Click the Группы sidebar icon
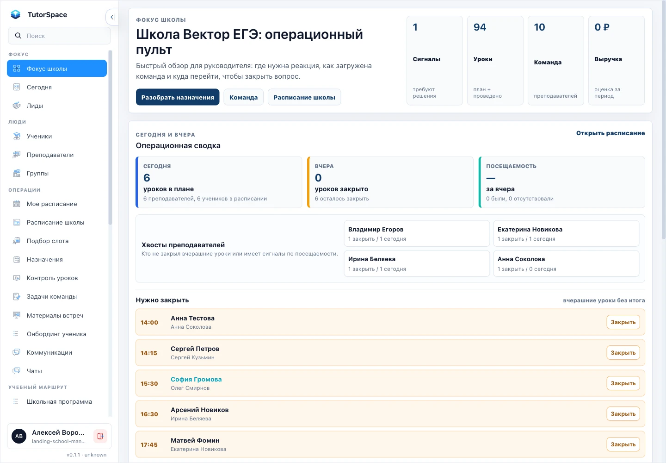Image resolution: width=666 pixels, height=463 pixels. [x=17, y=173]
